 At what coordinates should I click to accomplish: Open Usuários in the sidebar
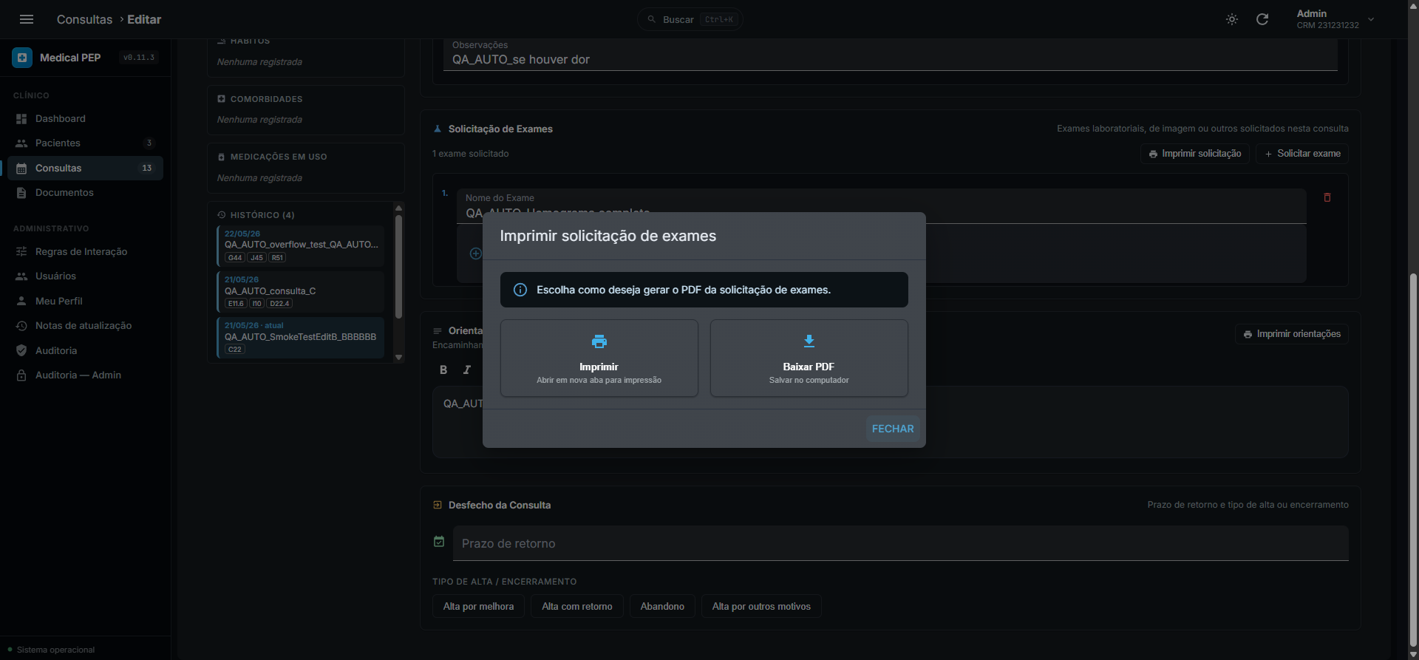coord(85,276)
